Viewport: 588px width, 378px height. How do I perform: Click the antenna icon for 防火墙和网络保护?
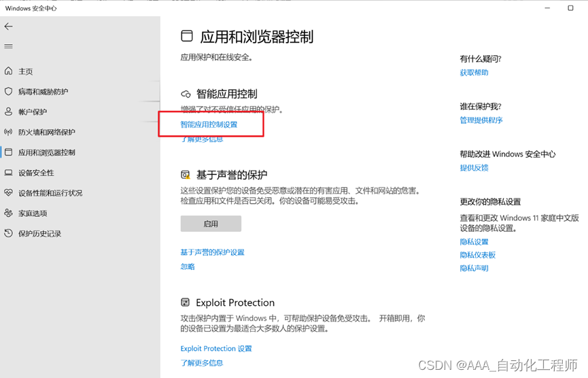tap(8, 132)
